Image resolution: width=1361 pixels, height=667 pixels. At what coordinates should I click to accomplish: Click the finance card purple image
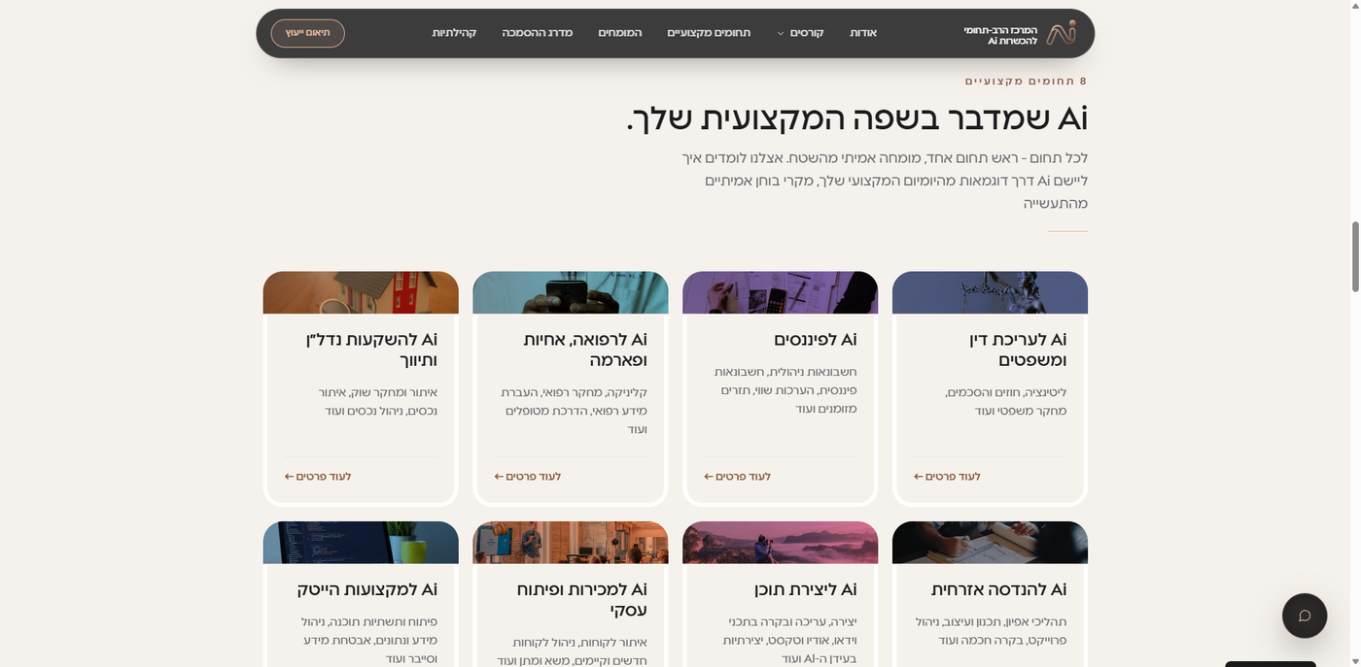[x=780, y=292]
